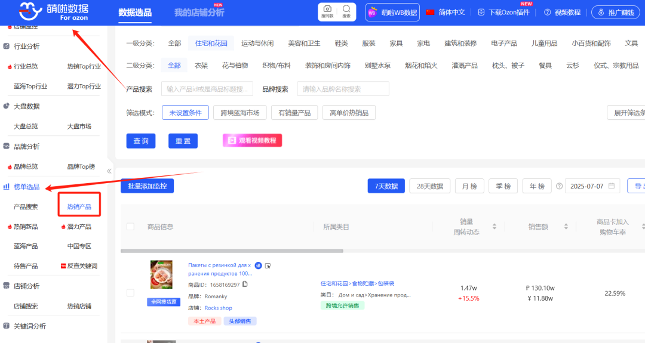Click the 关键词分析 sidebar icon
Viewport: 645px width, 343px height.
(6, 326)
